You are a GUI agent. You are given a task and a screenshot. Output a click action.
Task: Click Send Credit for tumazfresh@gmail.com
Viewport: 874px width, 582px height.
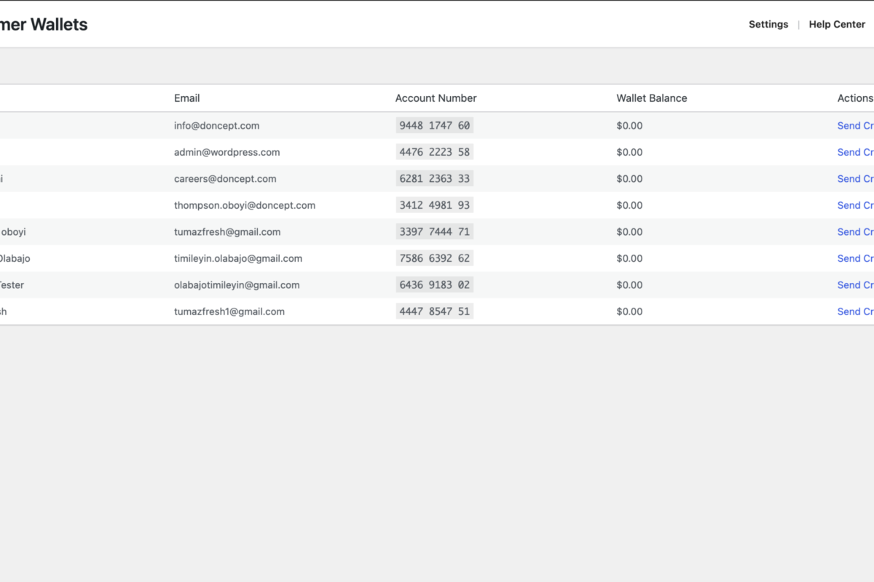pyautogui.click(x=856, y=231)
